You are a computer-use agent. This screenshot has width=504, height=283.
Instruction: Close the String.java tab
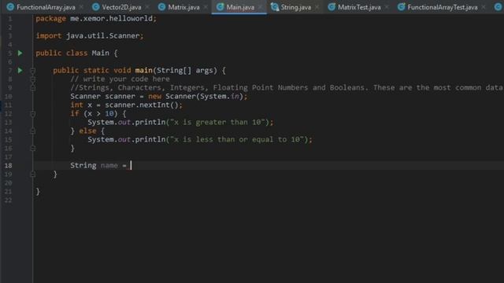tap(317, 7)
